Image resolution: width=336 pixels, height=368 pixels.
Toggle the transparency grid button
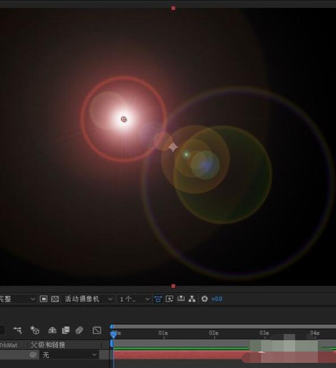click(55, 299)
